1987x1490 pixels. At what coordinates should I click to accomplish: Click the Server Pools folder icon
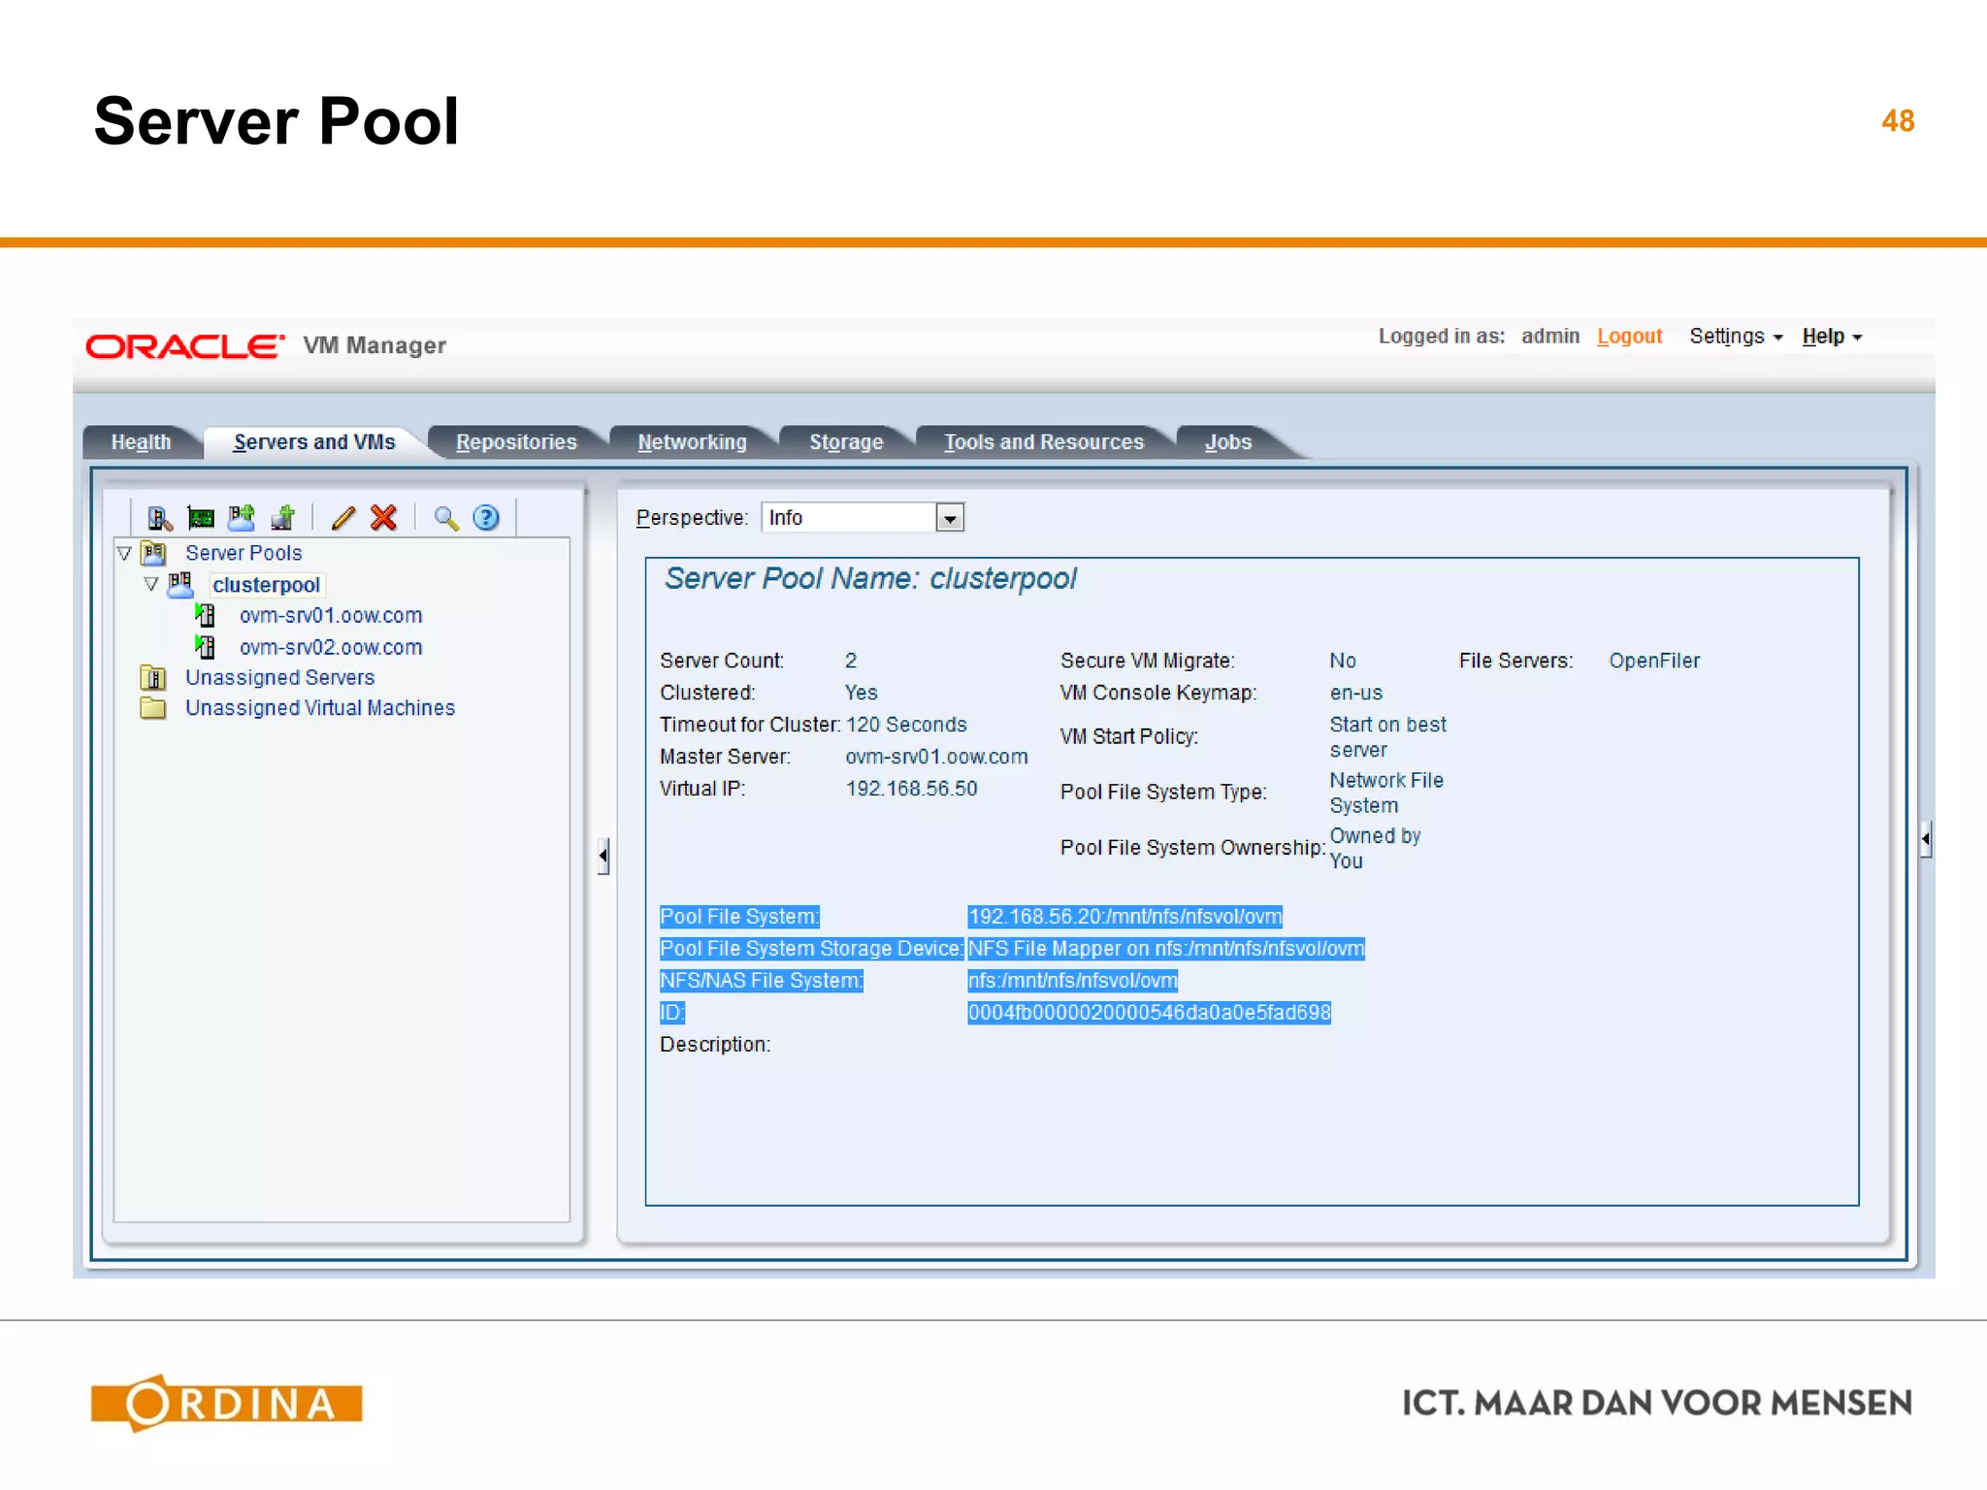(154, 553)
